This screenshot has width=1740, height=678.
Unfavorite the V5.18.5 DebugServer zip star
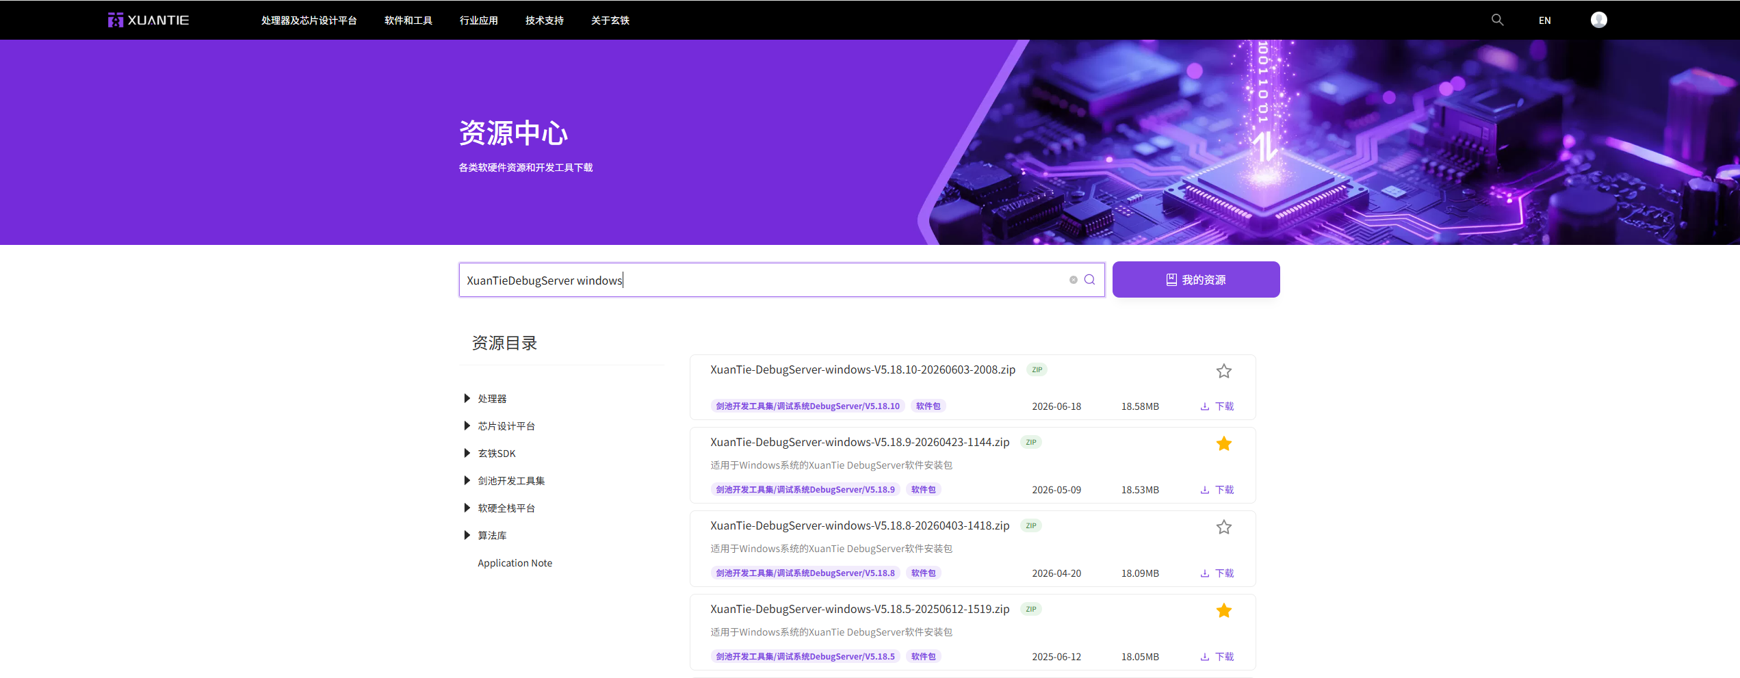click(x=1223, y=610)
